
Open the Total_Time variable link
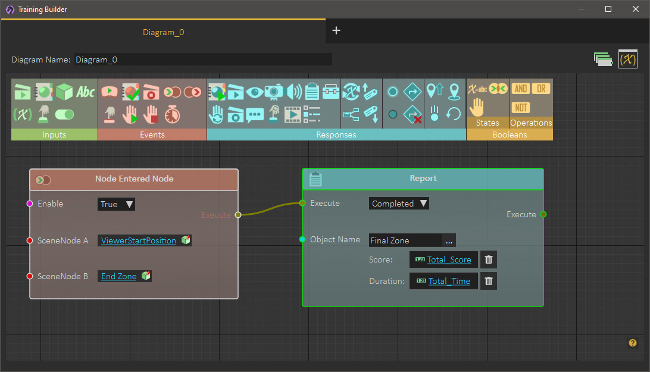[449, 281]
